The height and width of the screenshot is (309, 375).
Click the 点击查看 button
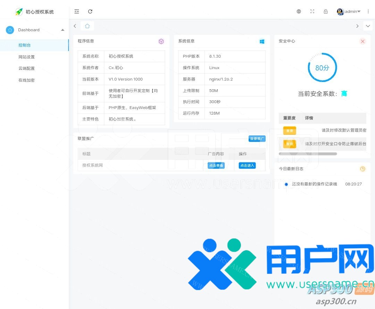(216, 166)
